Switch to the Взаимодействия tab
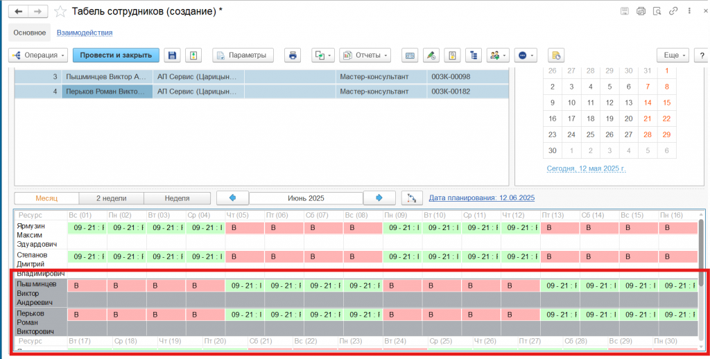Viewport: 710px width, 359px height. point(85,33)
